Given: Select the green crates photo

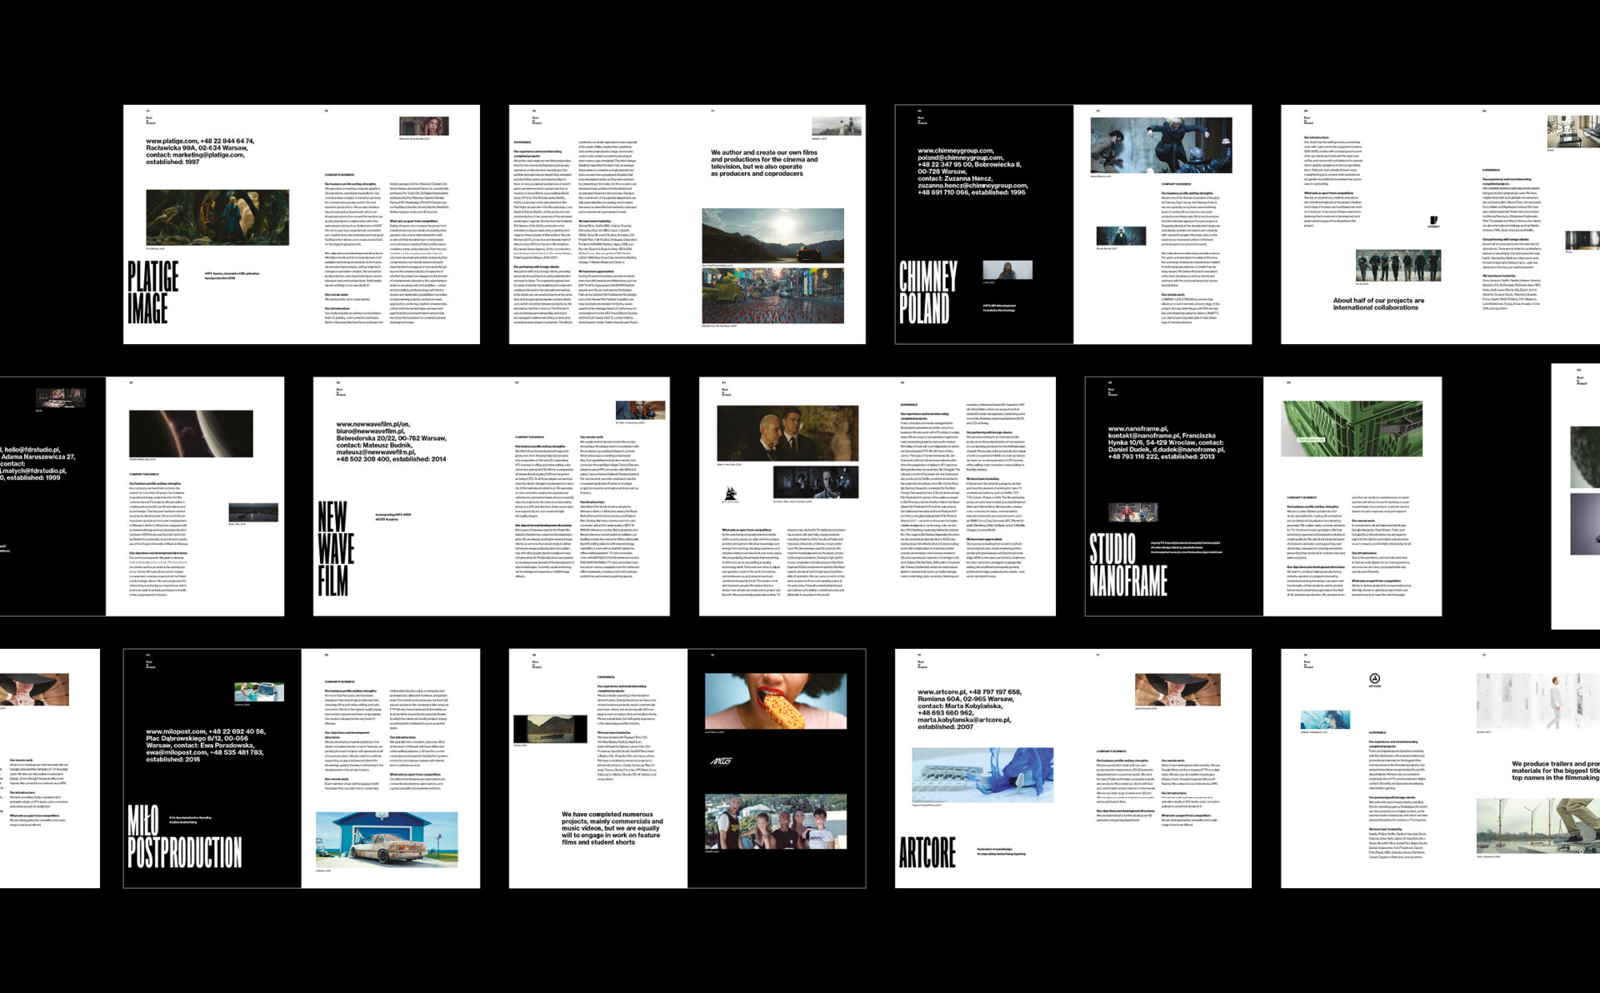Looking at the screenshot, I should coord(1352,428).
